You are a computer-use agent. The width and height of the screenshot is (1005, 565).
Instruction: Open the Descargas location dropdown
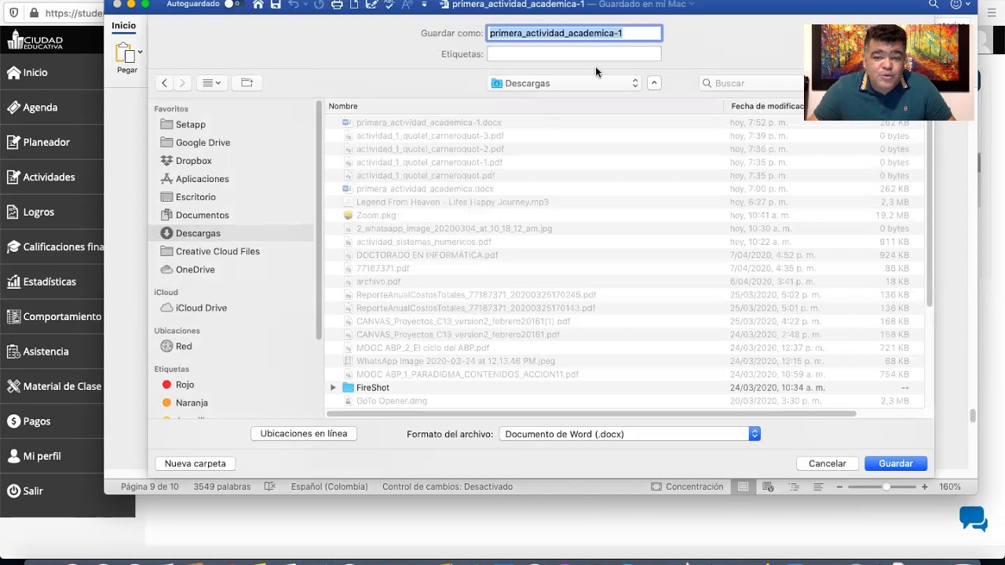565,83
